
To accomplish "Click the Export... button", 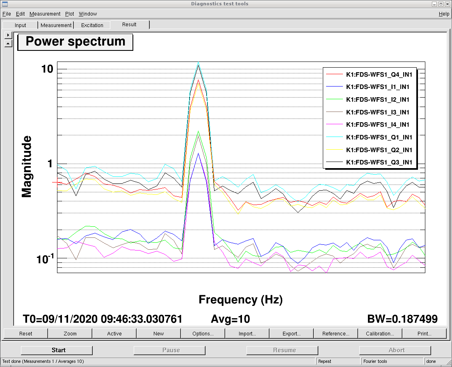I will pos(292,333).
